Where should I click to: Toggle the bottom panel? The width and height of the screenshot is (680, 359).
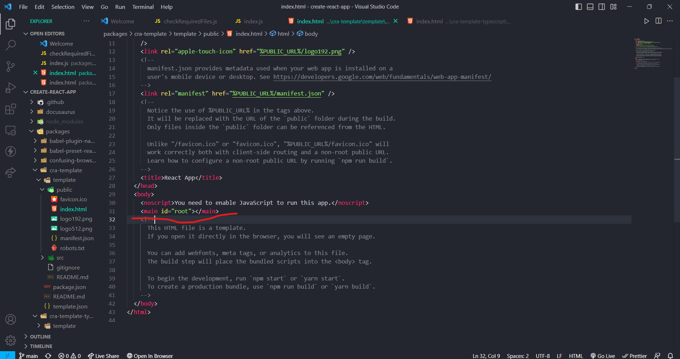[590, 6]
